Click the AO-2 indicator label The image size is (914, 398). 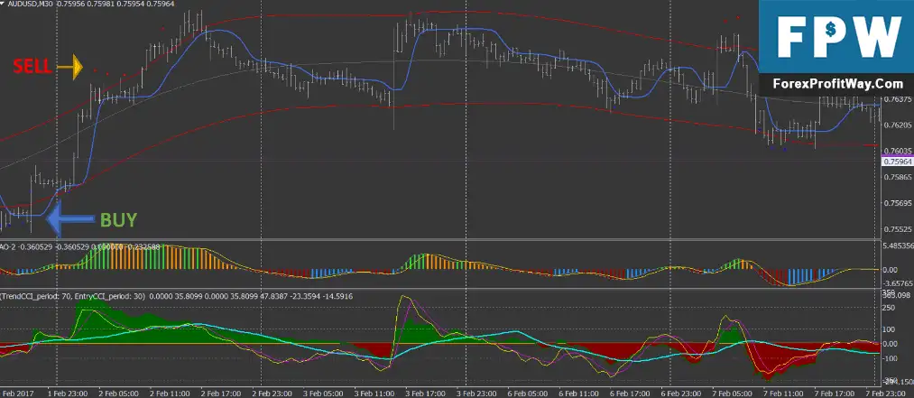[9, 247]
